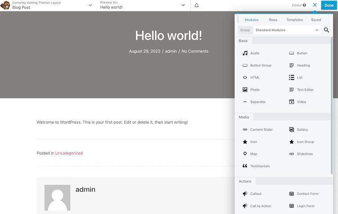Click the Beaver Builder logo
The height and width of the screenshot is (214, 338).
[x=5, y=5]
